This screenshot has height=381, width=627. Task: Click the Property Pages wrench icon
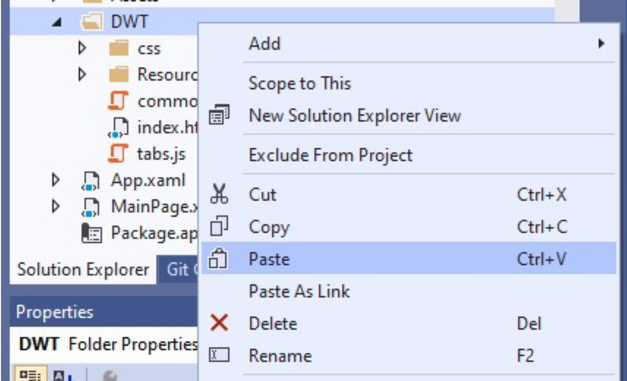(x=109, y=375)
